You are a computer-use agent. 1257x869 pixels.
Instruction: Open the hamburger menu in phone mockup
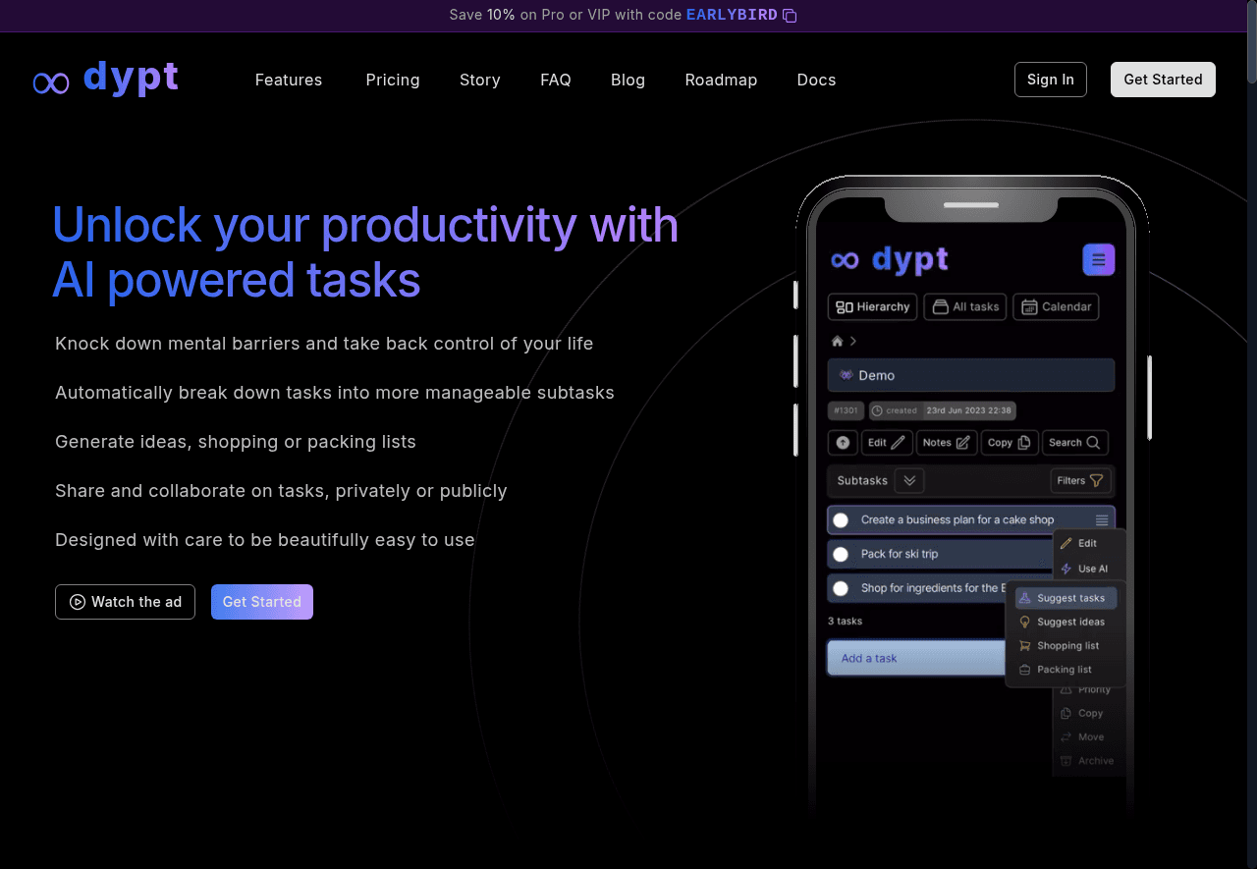[x=1098, y=260]
